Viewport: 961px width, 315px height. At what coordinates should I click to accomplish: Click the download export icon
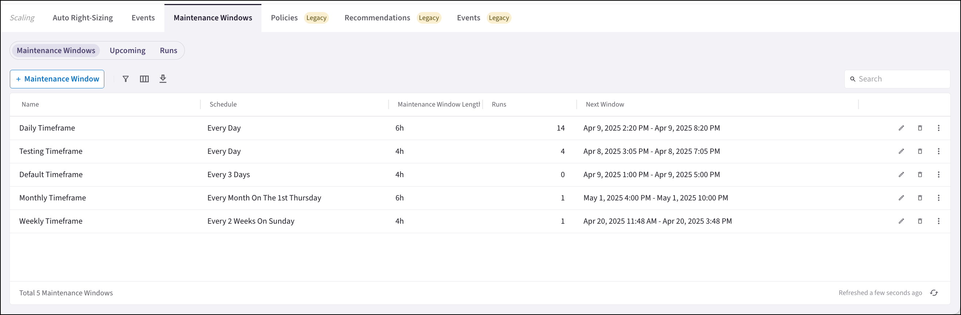pyautogui.click(x=163, y=79)
